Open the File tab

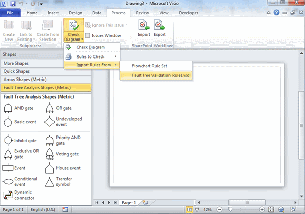pos(10,13)
